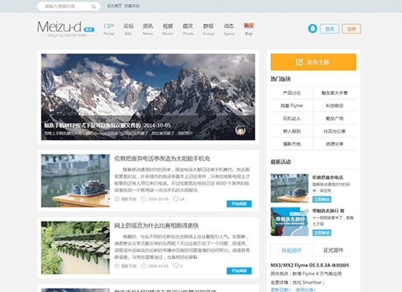Click the clock icon beside second article date
The image size is (402, 292).
tap(143, 266)
